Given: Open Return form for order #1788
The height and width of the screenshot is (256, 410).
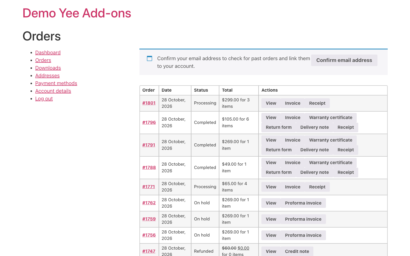Looking at the screenshot, I should pyautogui.click(x=279, y=172).
